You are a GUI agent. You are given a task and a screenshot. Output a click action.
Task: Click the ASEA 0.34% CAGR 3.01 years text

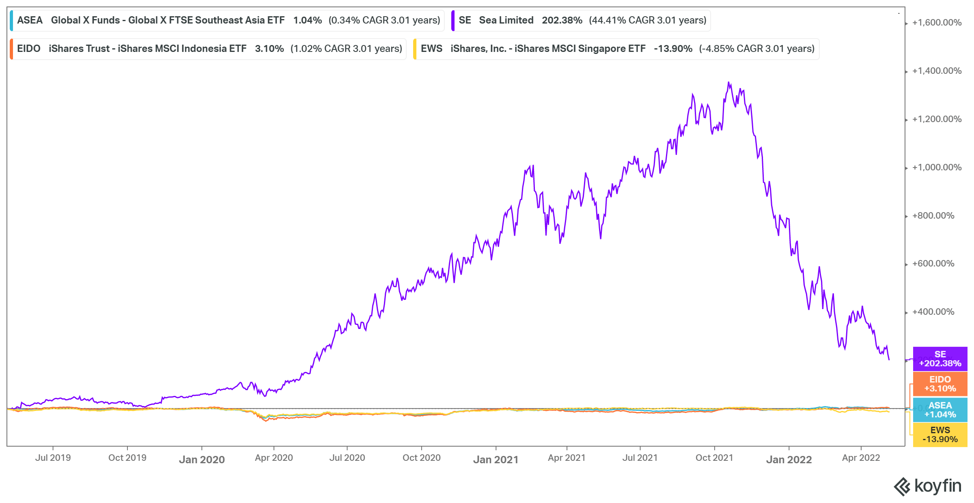point(384,20)
